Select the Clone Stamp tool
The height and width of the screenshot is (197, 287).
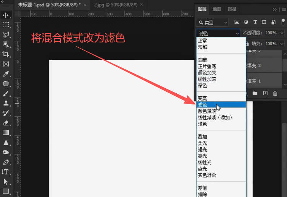[x=6, y=103]
